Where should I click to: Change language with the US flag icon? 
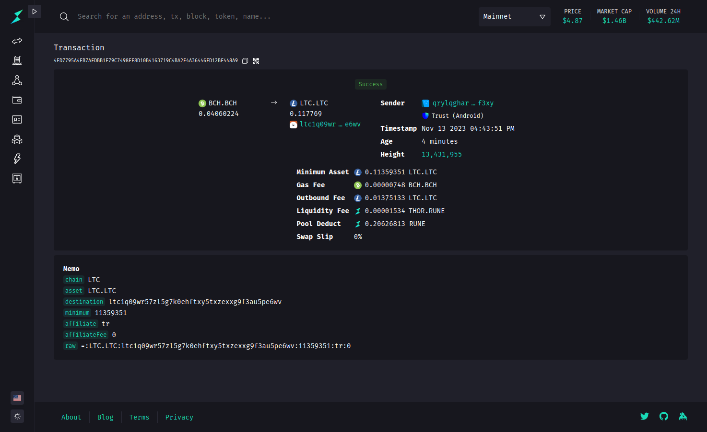[x=17, y=398]
